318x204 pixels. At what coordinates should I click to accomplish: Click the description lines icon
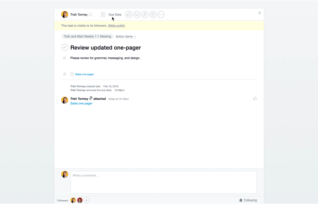click(x=64, y=58)
